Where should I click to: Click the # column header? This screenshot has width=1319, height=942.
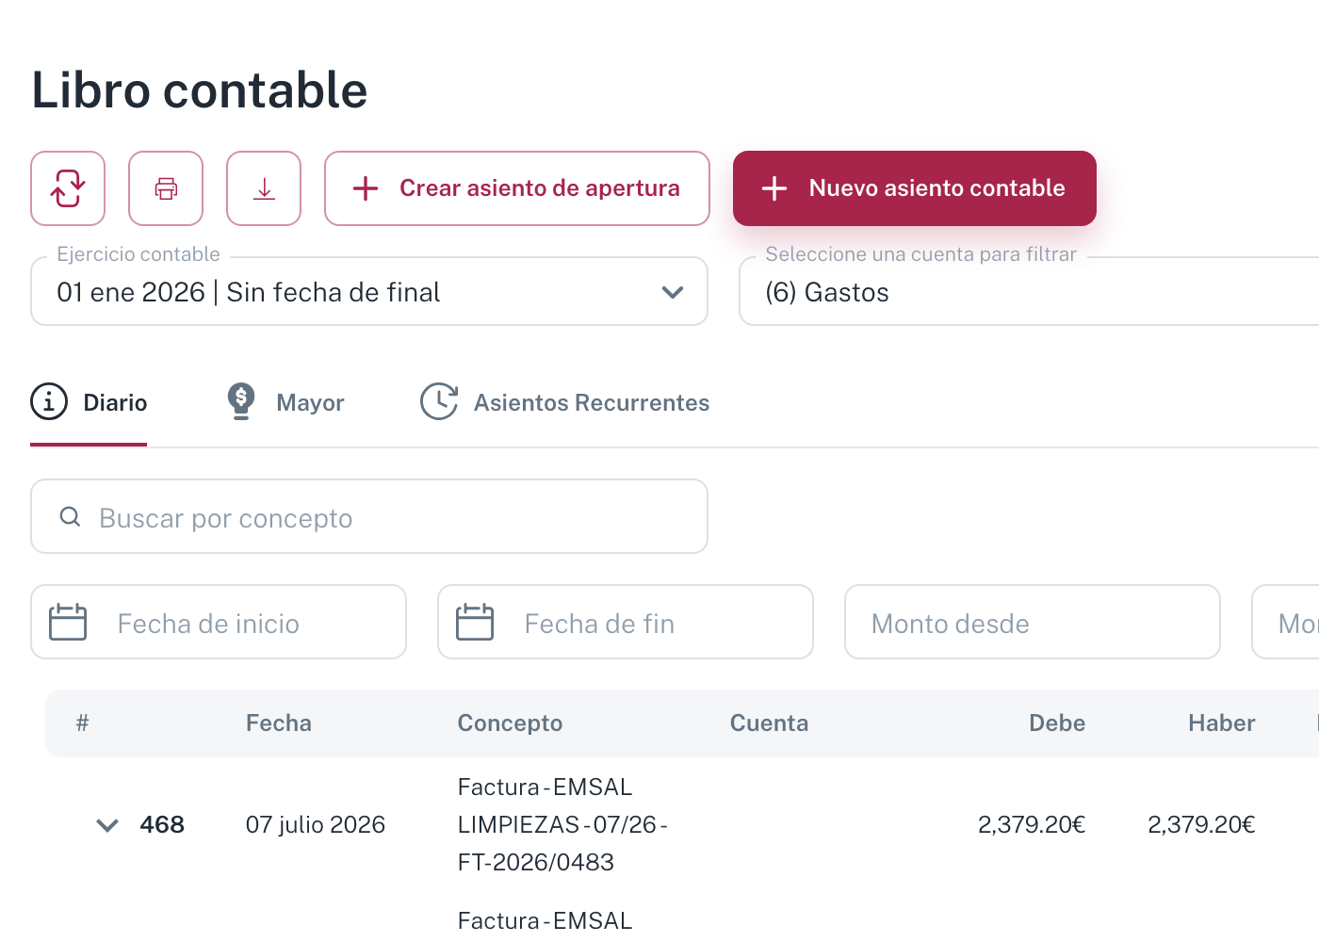pos(83,723)
